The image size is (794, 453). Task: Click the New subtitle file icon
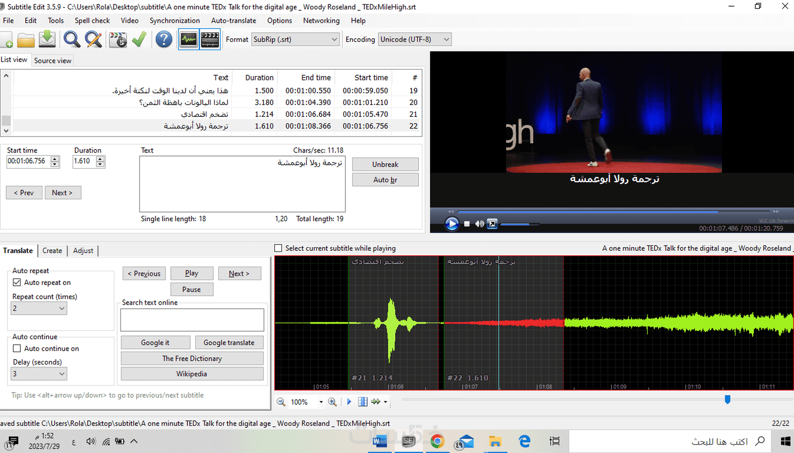(6, 40)
